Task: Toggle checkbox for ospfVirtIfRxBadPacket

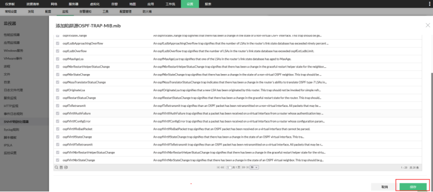Action: [x=58, y=129]
